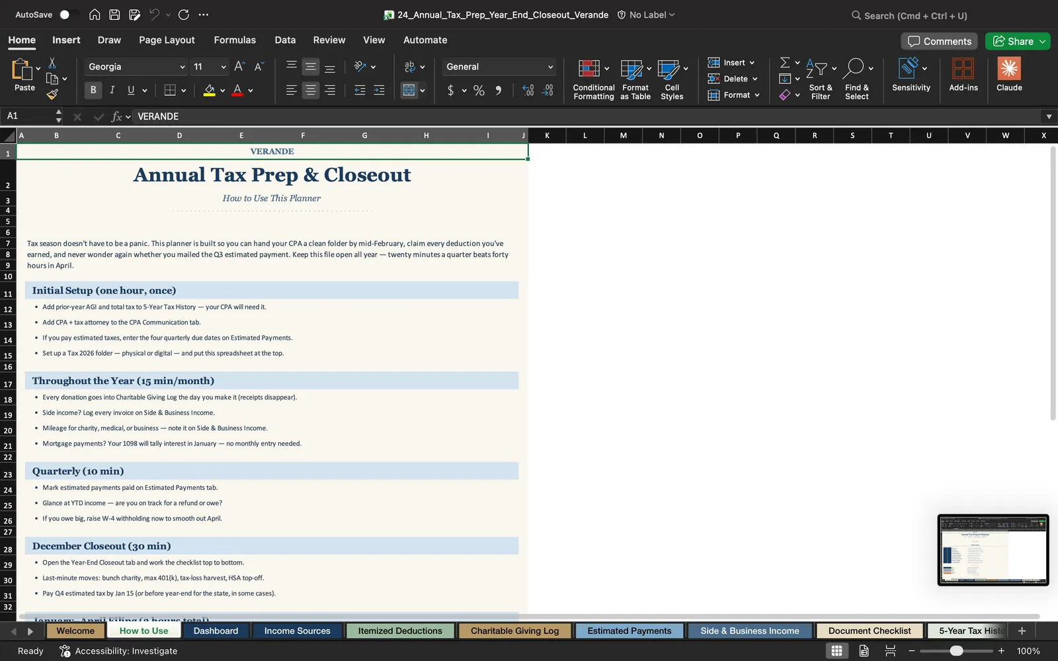Open Add-ins

(x=963, y=74)
